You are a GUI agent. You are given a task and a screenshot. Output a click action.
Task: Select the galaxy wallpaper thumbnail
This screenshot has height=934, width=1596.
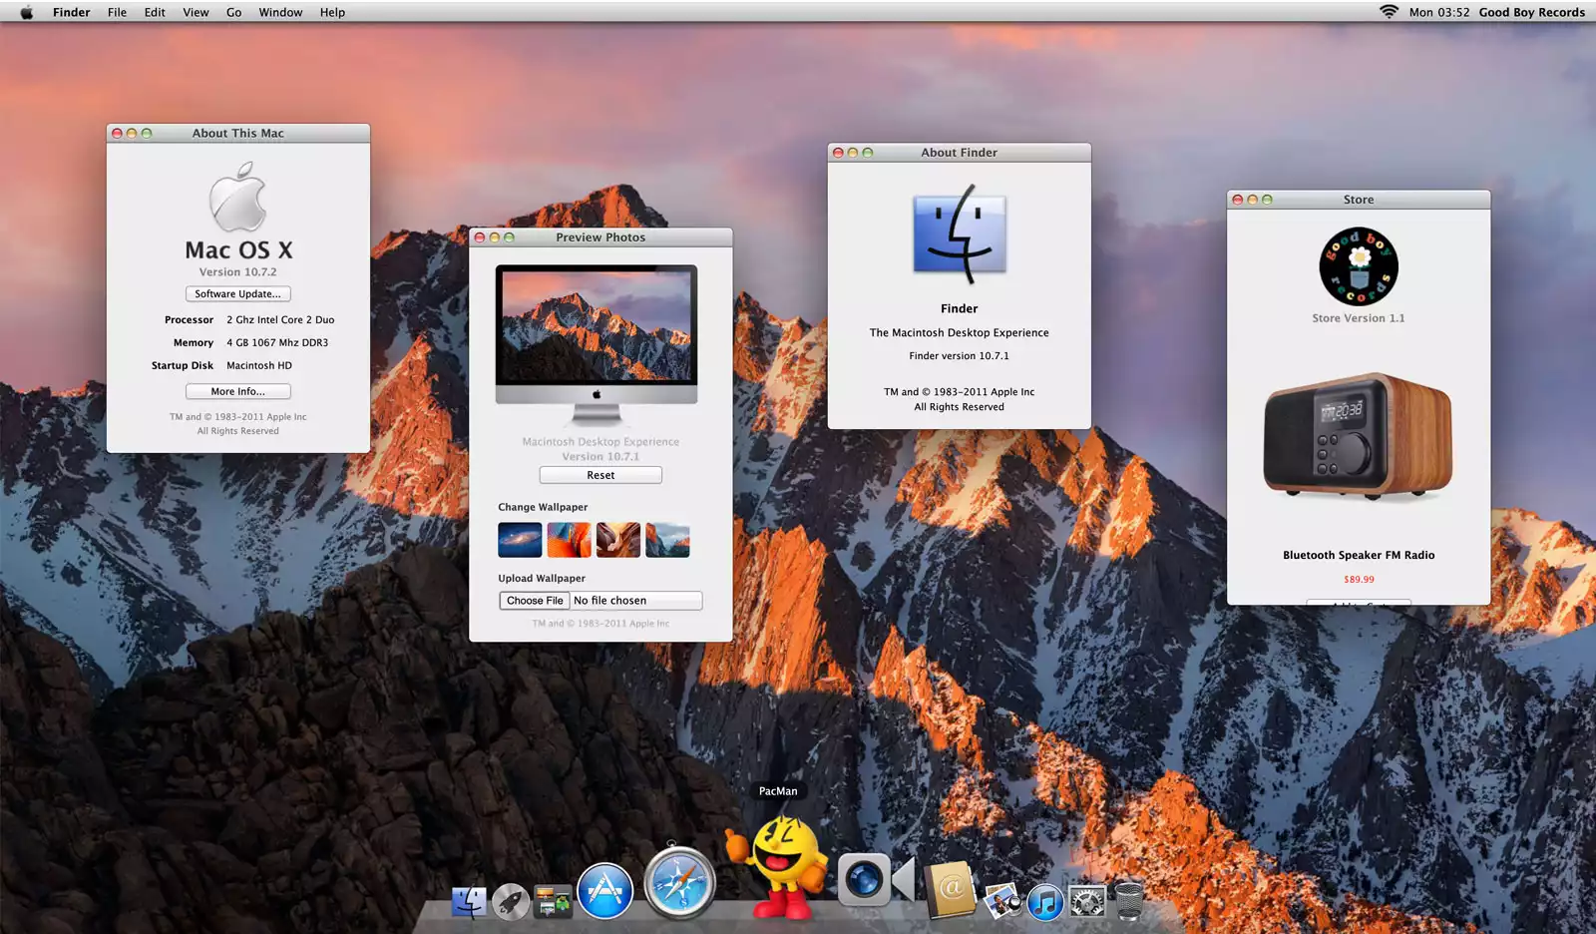(x=520, y=540)
